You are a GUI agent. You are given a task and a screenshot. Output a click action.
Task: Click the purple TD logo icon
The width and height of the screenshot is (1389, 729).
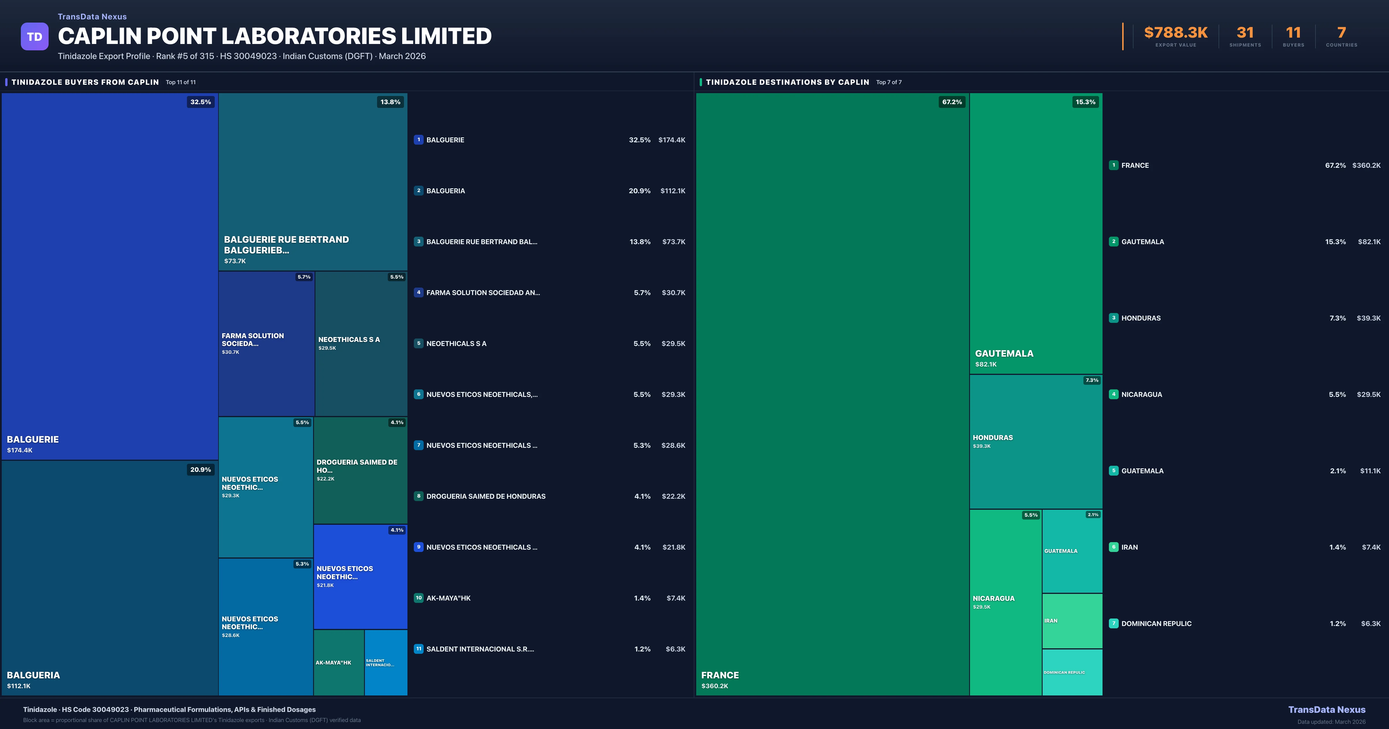(x=34, y=37)
